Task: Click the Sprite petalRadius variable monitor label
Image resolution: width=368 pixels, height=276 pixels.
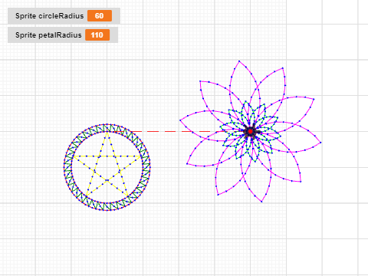Action: tap(48, 35)
